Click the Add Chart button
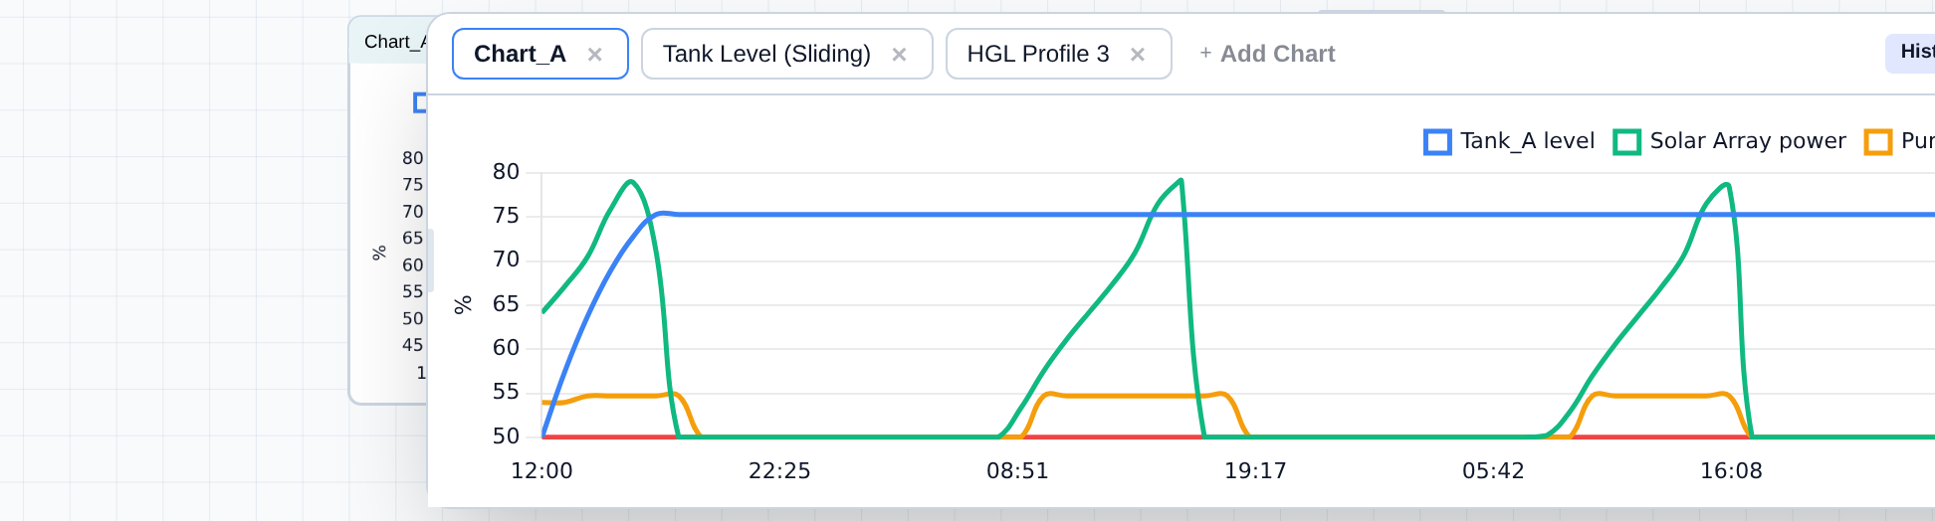 [1267, 54]
